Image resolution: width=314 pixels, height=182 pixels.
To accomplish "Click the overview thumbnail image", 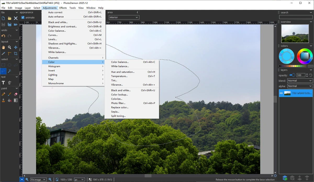I will click(x=295, y=34).
